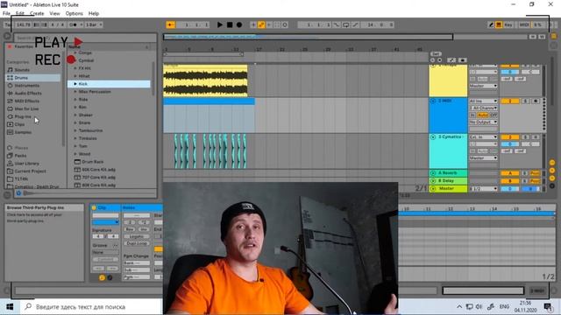This screenshot has height=315, width=561.
Task: Select the yellow audio clip in the arrangement
Action: tap(205, 80)
